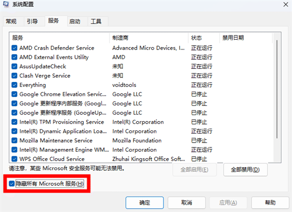Image resolution: width=292 pixels, height=212 pixels.
Task: Toggle Intel(R) TPM Provisioning Service checkbox
Action: pos(14,122)
